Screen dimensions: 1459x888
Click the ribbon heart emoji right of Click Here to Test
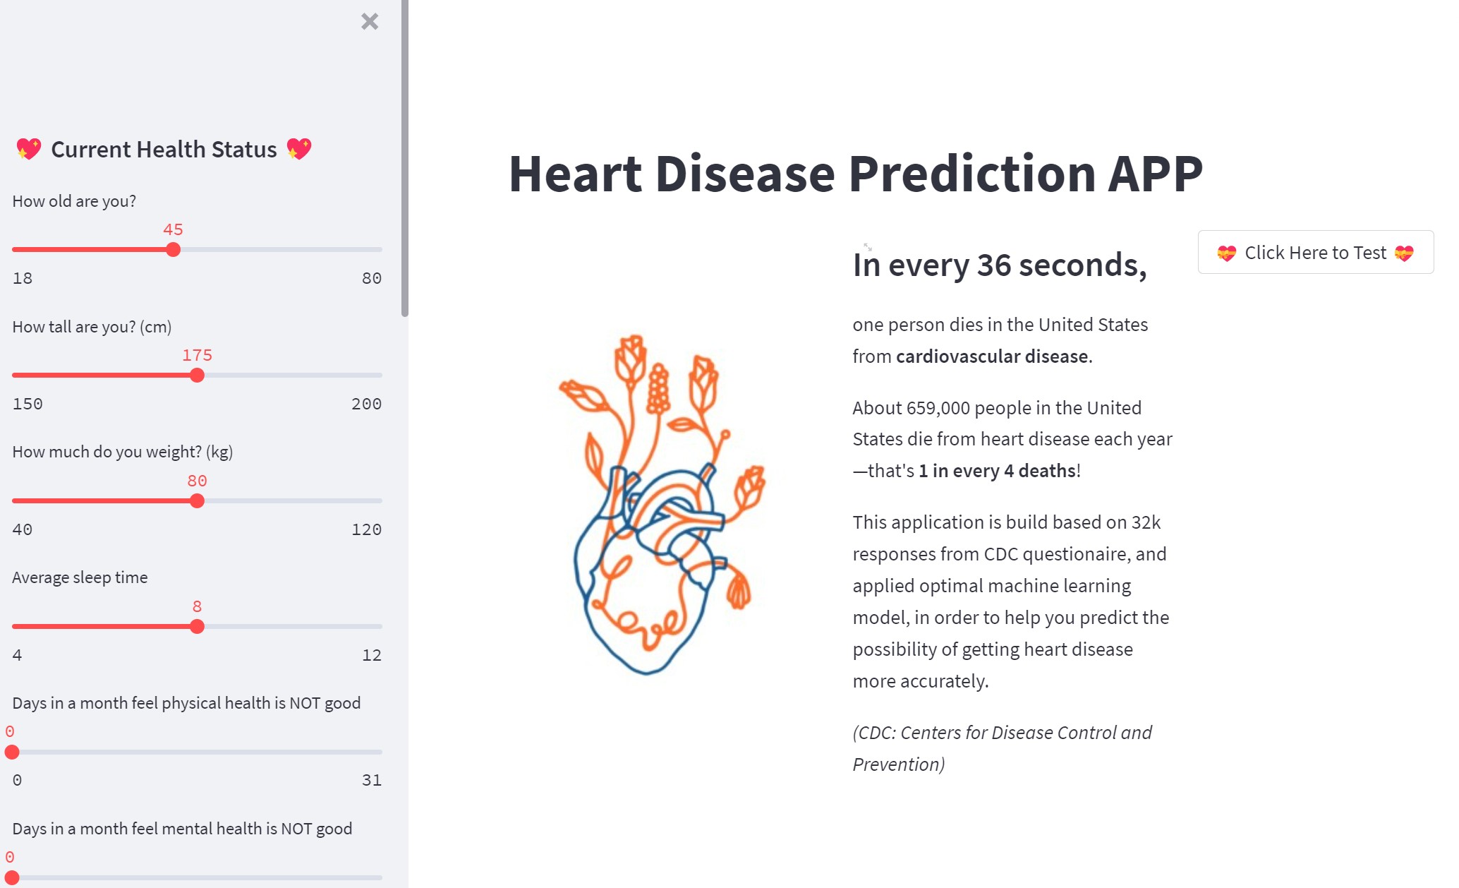click(1404, 253)
